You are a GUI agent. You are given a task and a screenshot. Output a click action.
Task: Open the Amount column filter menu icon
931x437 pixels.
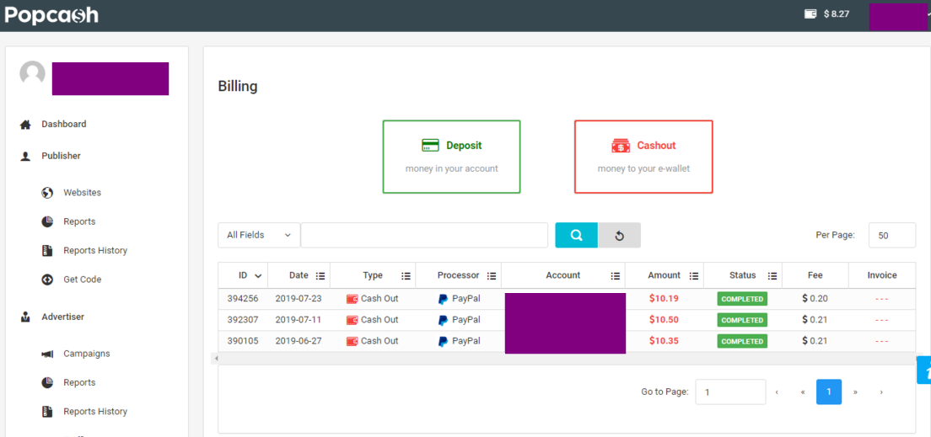pyautogui.click(x=694, y=275)
